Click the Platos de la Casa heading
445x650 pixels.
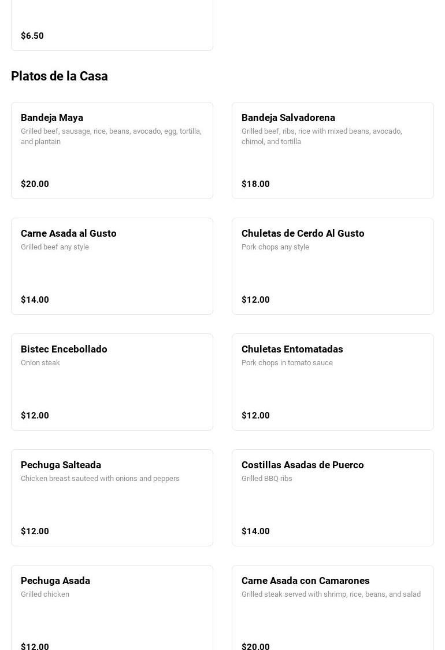coord(60,76)
